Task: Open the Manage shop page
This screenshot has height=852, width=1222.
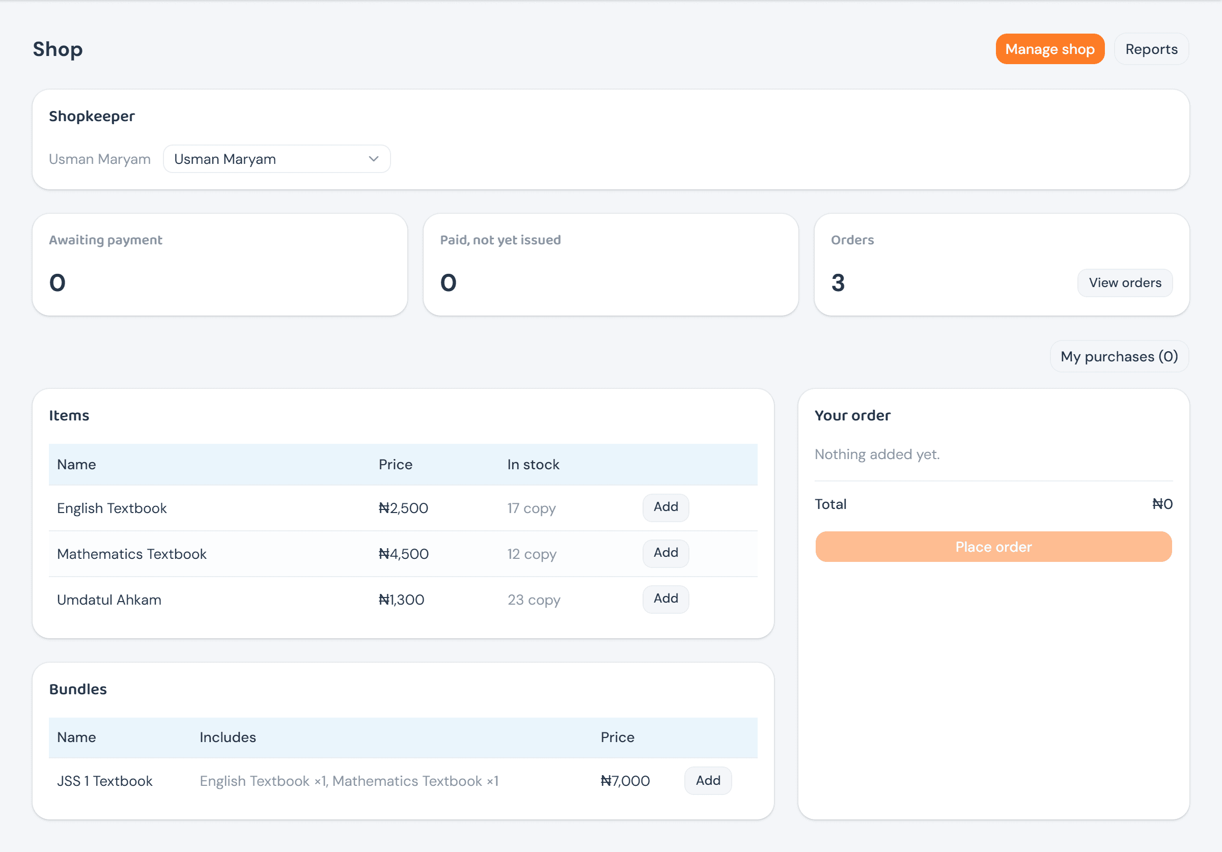Action: 1049,49
